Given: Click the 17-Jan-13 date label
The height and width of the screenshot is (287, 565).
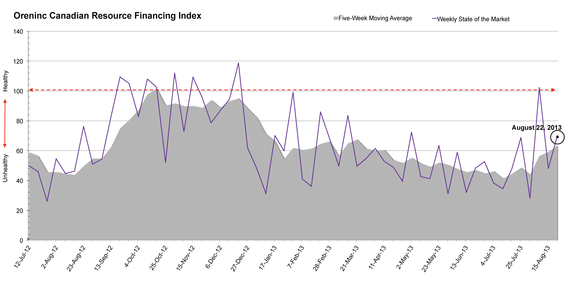Looking at the screenshot, I should (x=268, y=258).
